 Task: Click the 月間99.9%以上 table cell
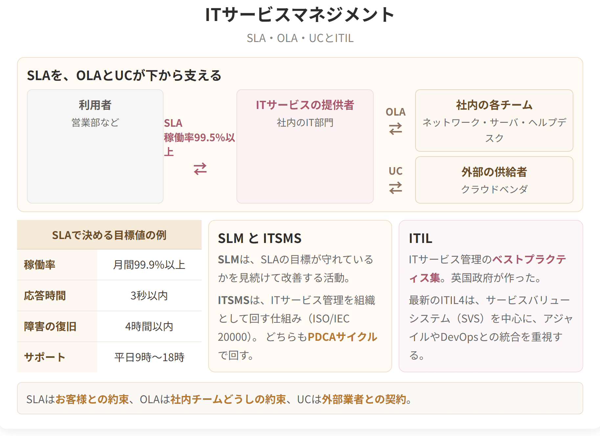(x=149, y=265)
